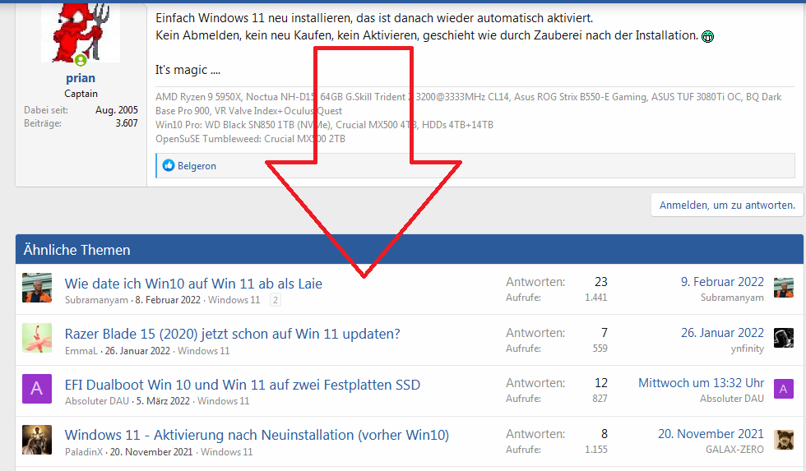Open last post 'Mittwoch um 13:32 Uhr'
This screenshot has height=471, width=806.
(x=701, y=383)
